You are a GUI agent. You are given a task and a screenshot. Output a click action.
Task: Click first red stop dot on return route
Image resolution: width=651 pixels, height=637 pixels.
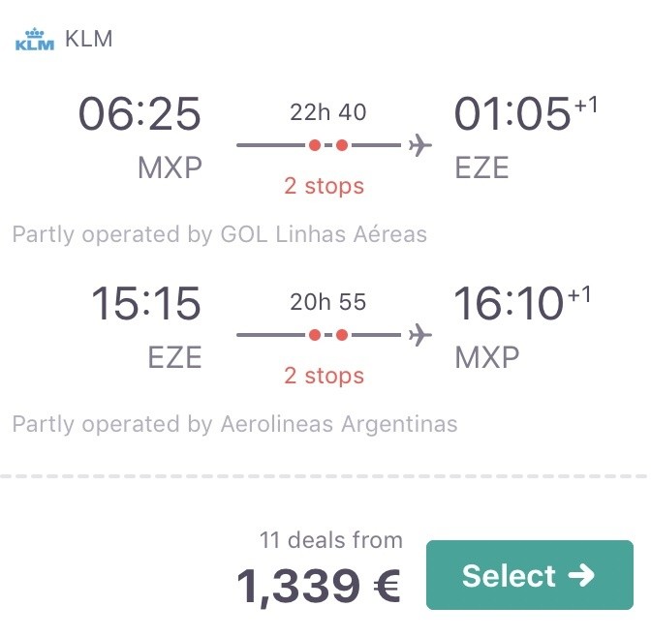tap(315, 335)
